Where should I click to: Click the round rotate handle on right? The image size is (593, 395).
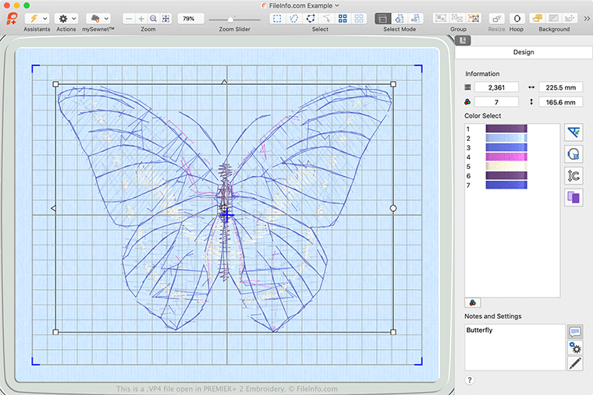pyautogui.click(x=393, y=208)
